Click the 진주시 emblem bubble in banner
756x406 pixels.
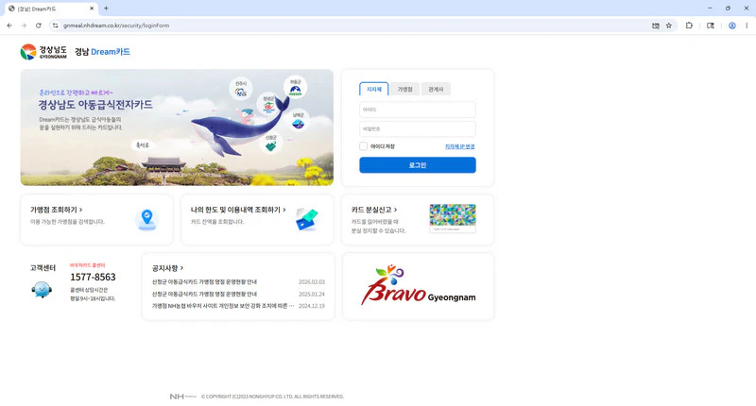click(241, 89)
